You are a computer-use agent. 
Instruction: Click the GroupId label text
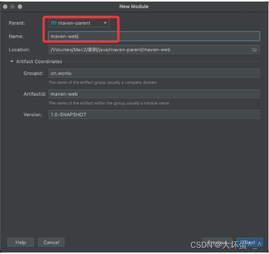[33, 73]
